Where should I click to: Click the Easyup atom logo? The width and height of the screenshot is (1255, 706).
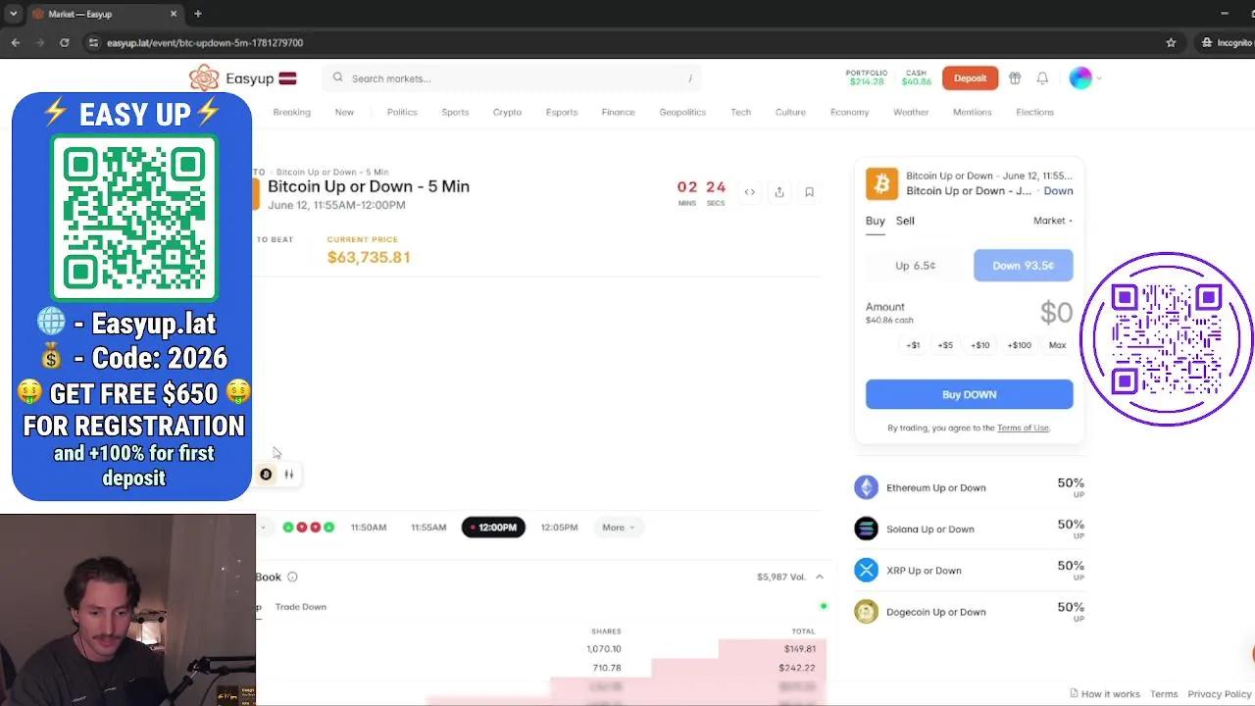[204, 78]
